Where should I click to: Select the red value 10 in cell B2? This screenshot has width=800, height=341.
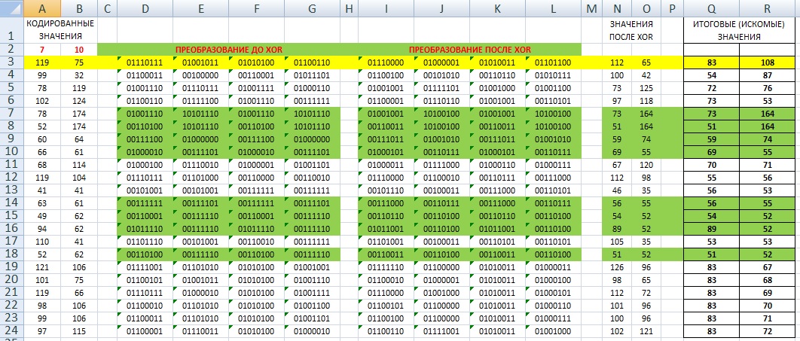78,49
